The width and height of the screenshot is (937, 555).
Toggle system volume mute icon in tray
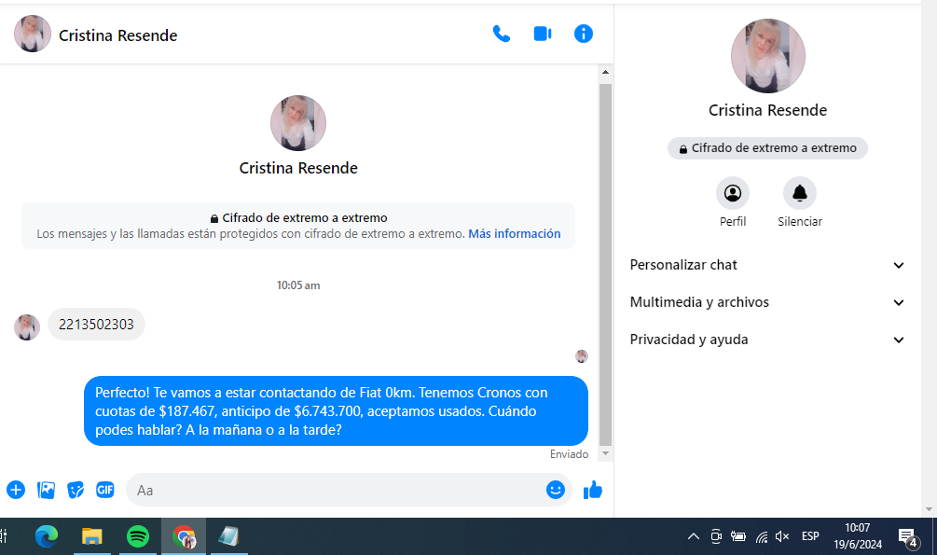coord(782,536)
